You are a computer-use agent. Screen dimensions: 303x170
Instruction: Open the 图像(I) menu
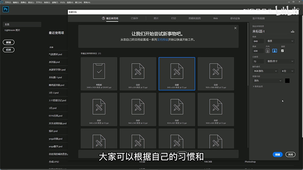(23, 2)
